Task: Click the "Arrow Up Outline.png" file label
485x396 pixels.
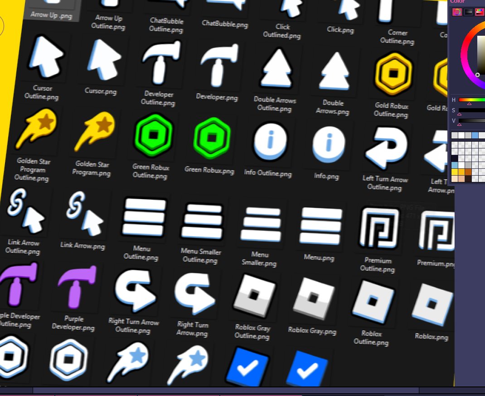Action: 108,22
